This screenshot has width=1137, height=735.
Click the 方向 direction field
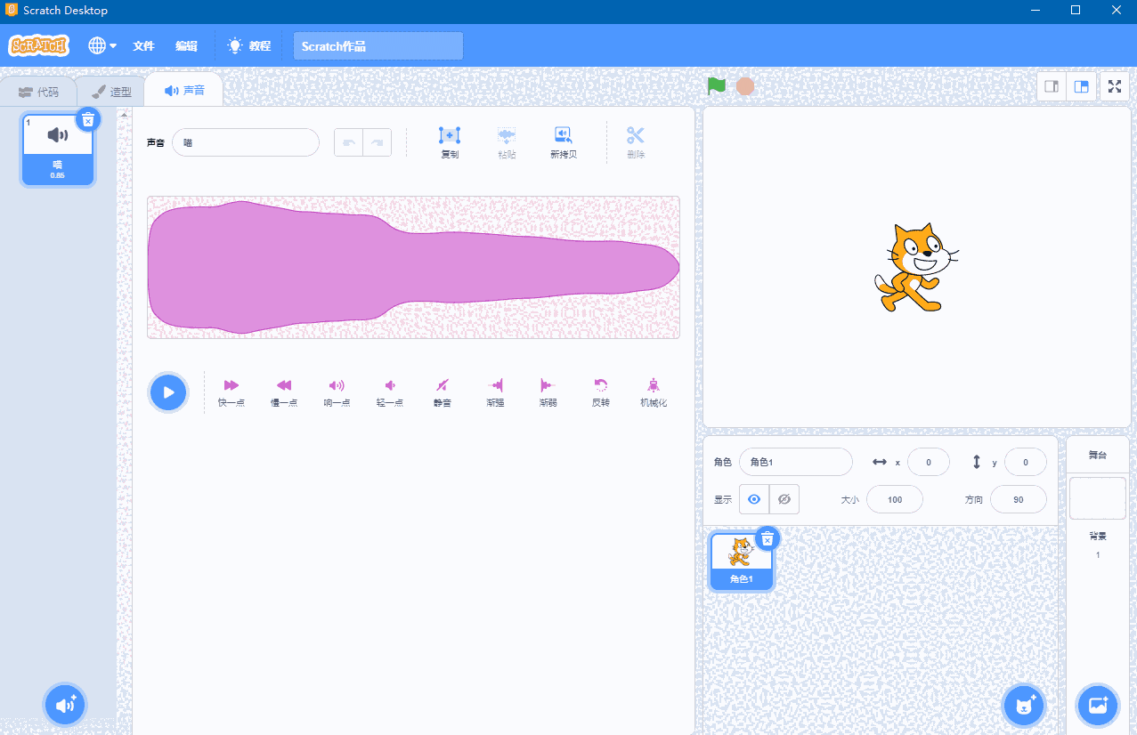[1019, 499]
